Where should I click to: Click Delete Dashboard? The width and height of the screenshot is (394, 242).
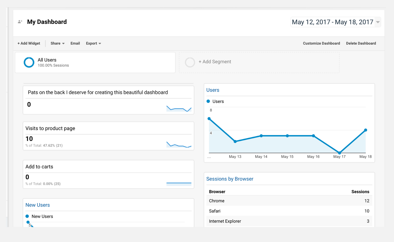[361, 43]
